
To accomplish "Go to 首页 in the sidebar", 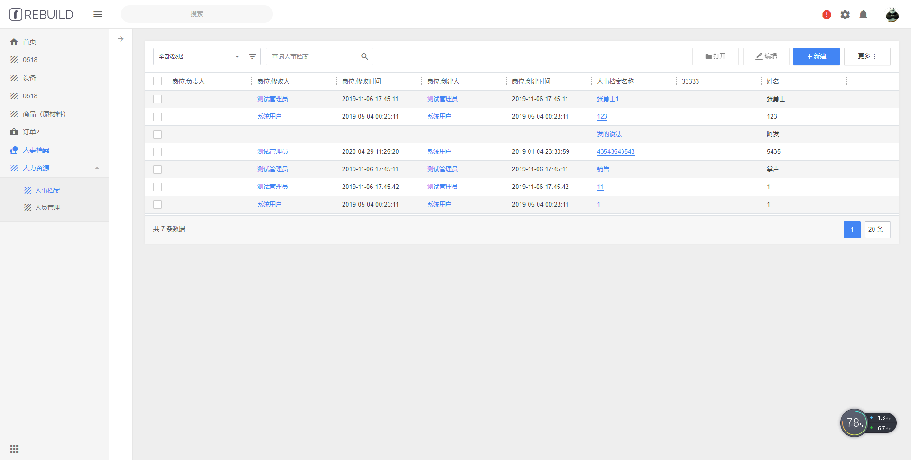I will pos(29,42).
